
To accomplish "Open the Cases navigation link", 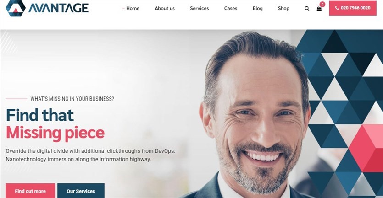I will 231,8.
